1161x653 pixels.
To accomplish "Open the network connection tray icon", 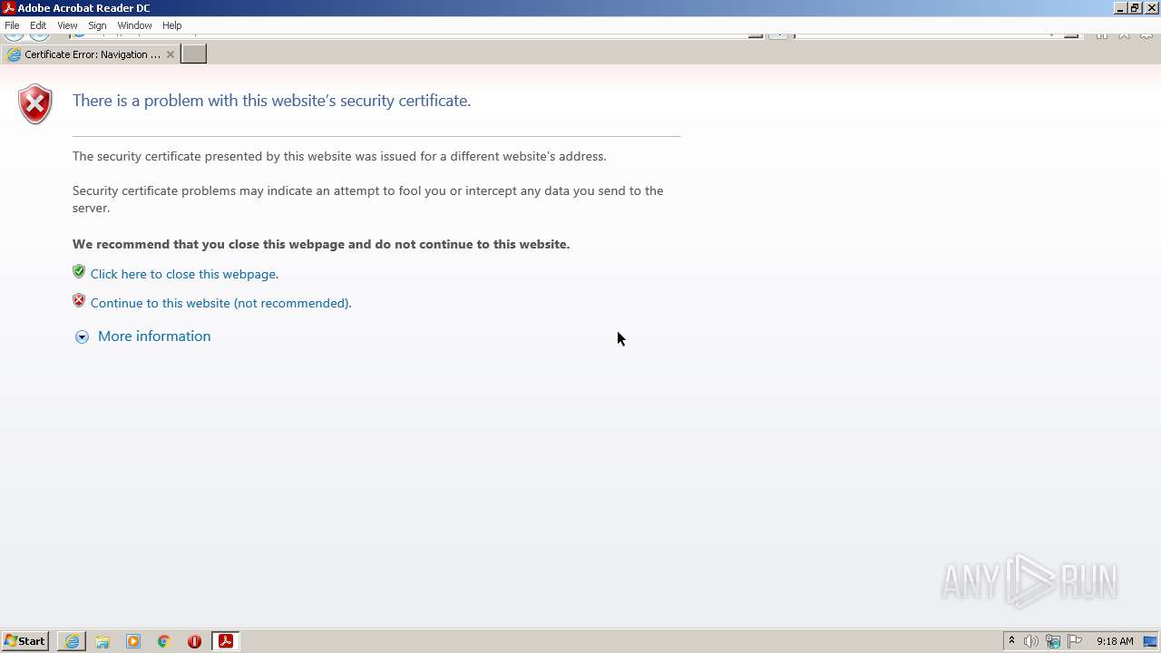I will pos(1052,641).
